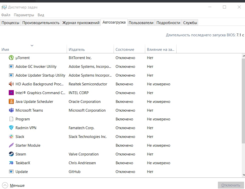Select the Intel Graphics Command C... entry
The height and width of the screenshot is (189, 245).
40,93
